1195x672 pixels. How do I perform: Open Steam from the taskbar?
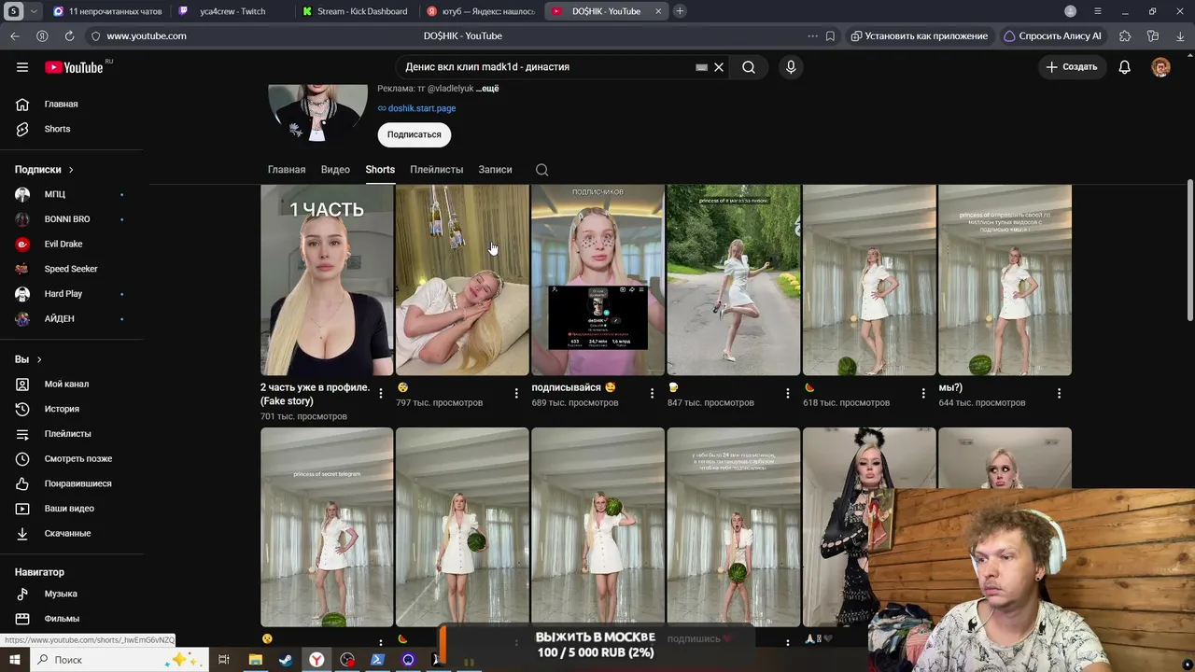coord(286,660)
